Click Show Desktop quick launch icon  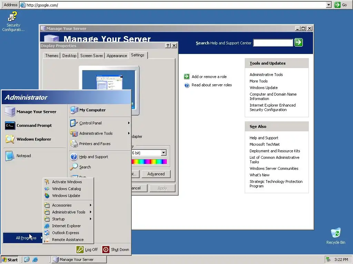tap(27, 260)
